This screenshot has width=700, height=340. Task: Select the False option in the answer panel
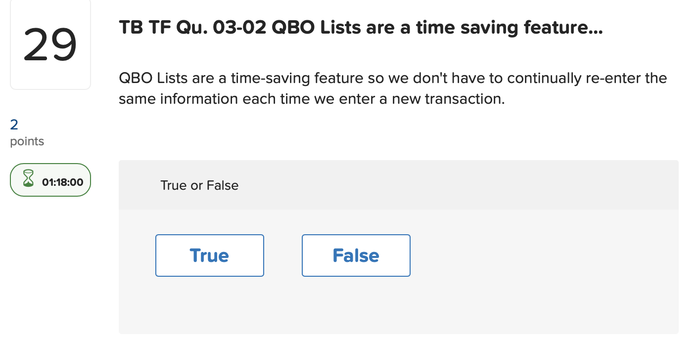(x=356, y=255)
